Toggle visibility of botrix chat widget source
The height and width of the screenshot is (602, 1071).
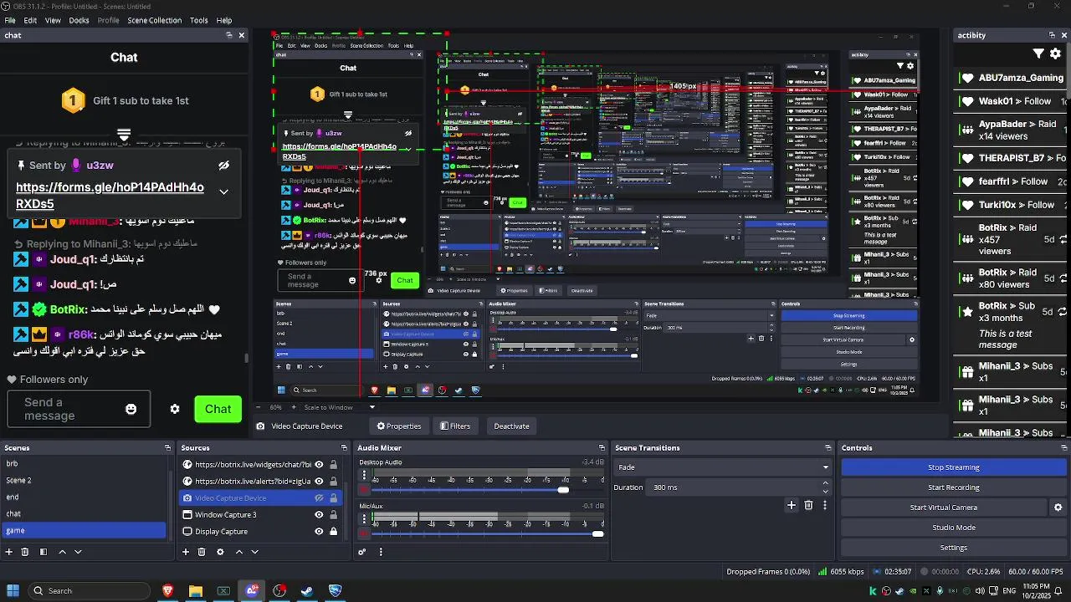coord(319,465)
